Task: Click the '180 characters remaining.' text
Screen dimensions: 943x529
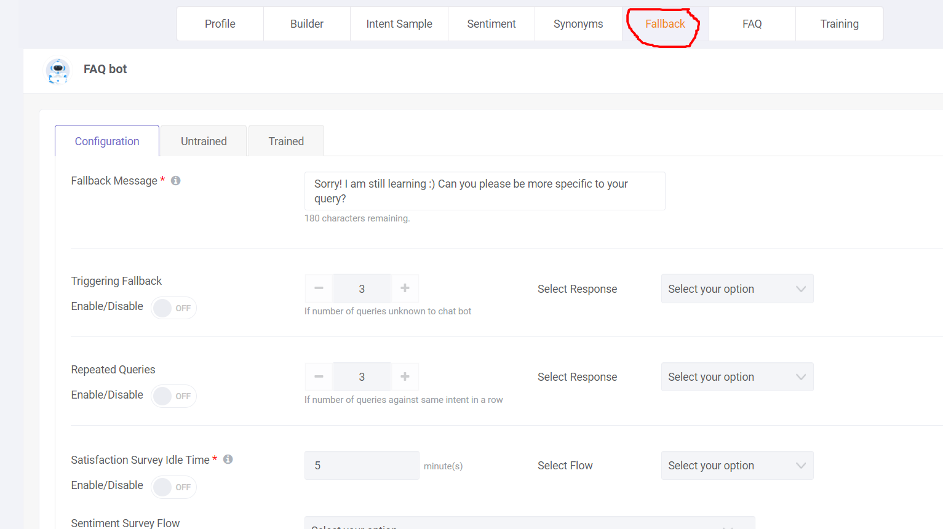Action: coord(357,218)
